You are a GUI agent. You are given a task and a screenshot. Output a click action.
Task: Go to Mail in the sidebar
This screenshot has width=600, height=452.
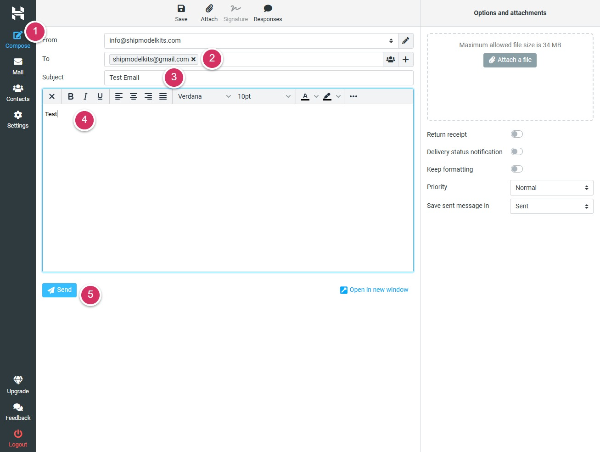[18, 67]
